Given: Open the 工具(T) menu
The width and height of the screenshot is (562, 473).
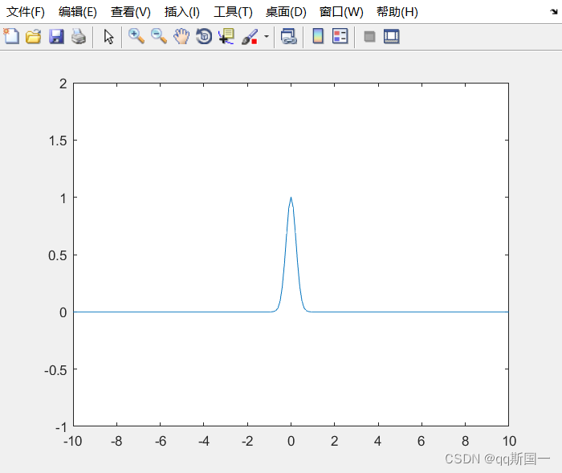Looking at the screenshot, I should (233, 12).
